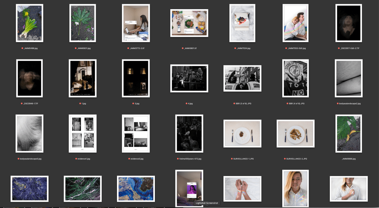The image size is (379, 208).
Task: Click the blurry _DSC0946-1.TIF thumbnail
Action: click(x=29, y=78)
